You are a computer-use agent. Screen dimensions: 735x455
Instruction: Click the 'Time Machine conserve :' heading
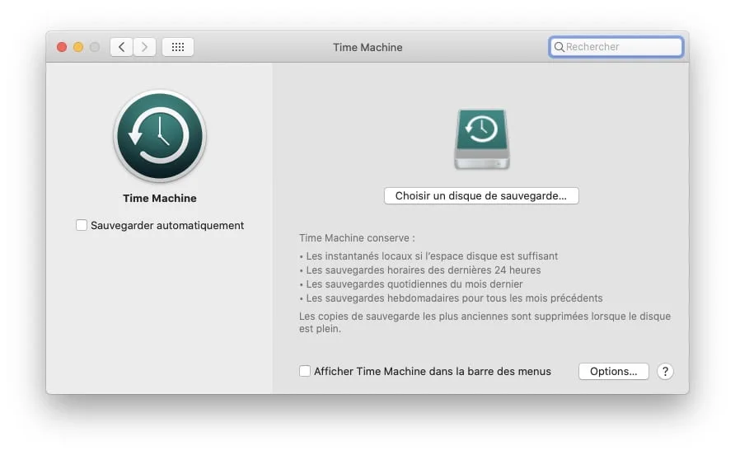357,238
